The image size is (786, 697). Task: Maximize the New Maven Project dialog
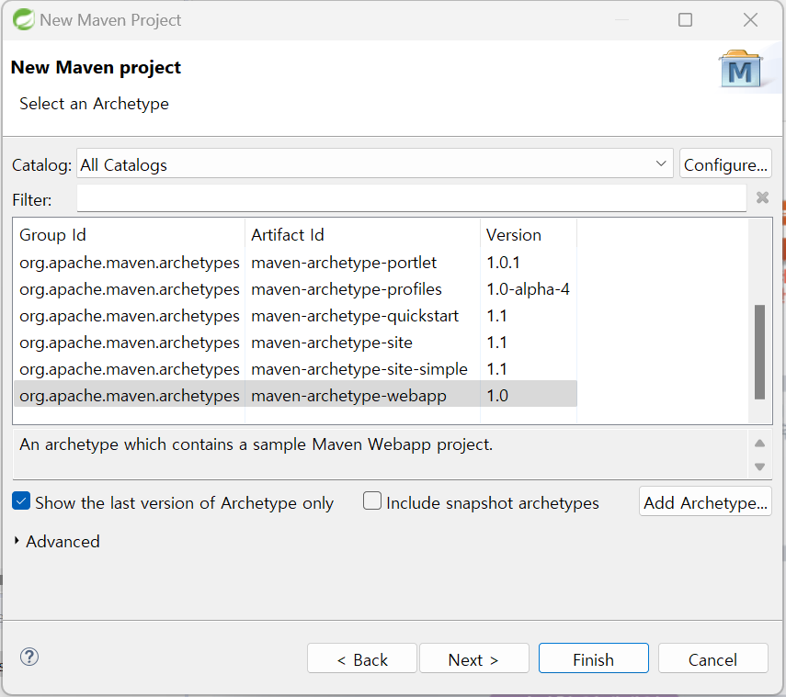(685, 20)
